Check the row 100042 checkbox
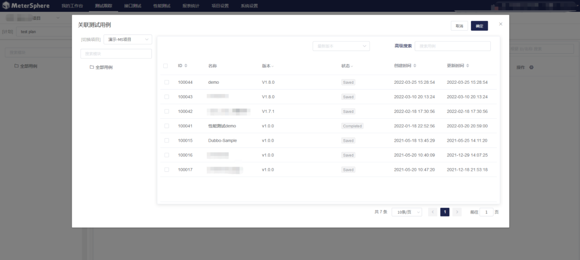 point(166,111)
